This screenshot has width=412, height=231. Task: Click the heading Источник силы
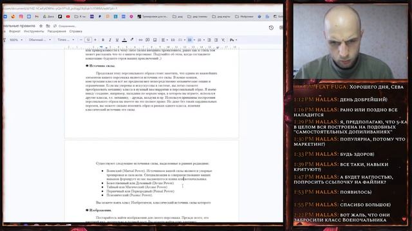pos(102,65)
